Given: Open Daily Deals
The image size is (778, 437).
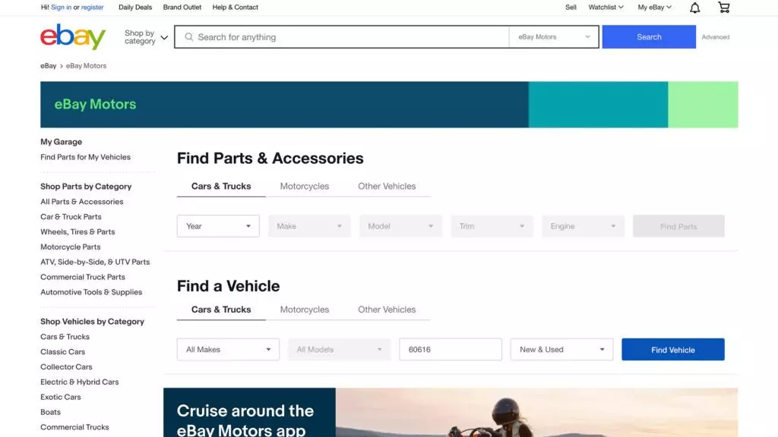Looking at the screenshot, I should (x=135, y=8).
